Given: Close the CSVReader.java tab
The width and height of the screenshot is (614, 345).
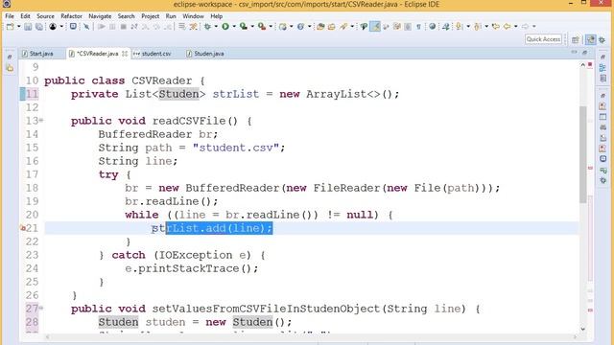Looking at the screenshot, I should [125, 54].
